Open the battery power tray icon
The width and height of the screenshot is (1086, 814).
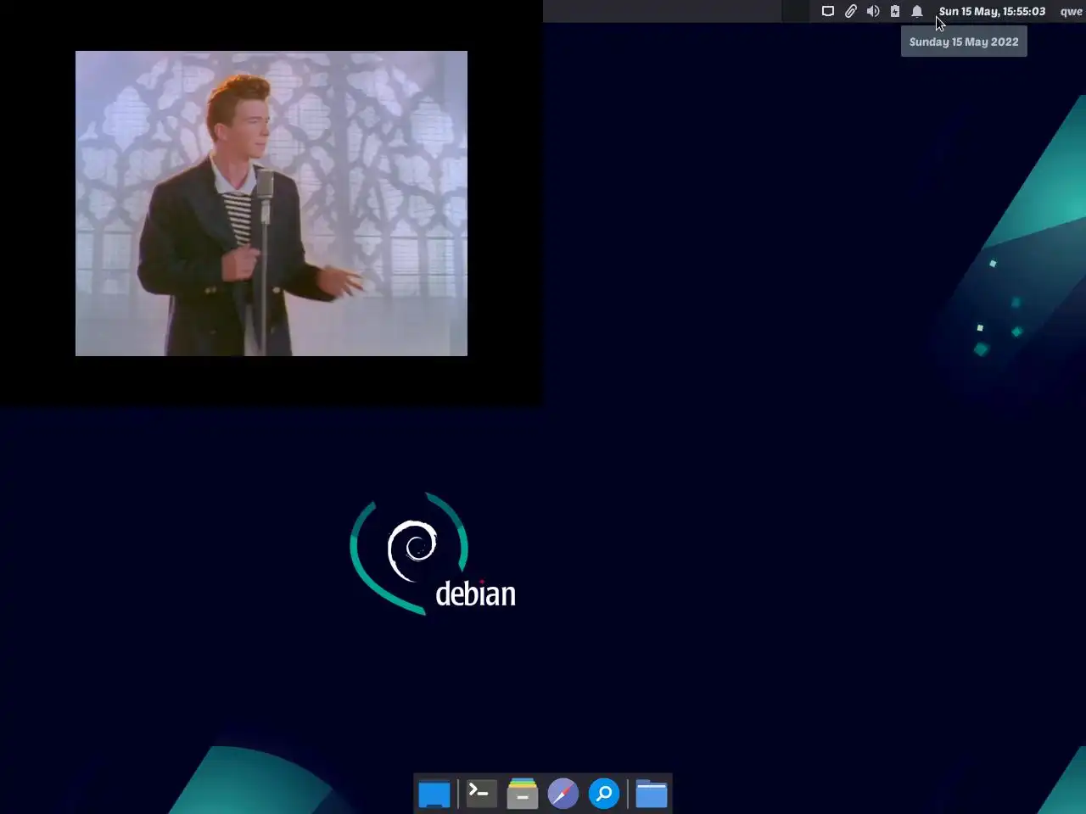click(x=894, y=11)
